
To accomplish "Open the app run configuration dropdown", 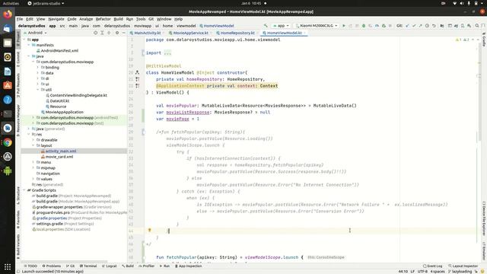I will [281, 26].
